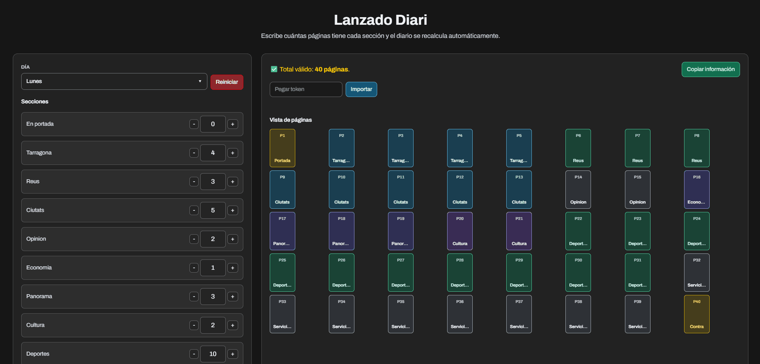Image resolution: width=760 pixels, height=364 pixels.
Task: Decrease Reus page count with minus
Action: pyautogui.click(x=194, y=182)
